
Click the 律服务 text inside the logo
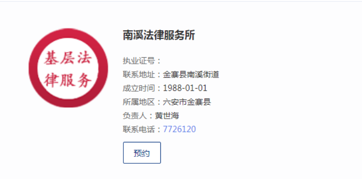(x=68, y=80)
